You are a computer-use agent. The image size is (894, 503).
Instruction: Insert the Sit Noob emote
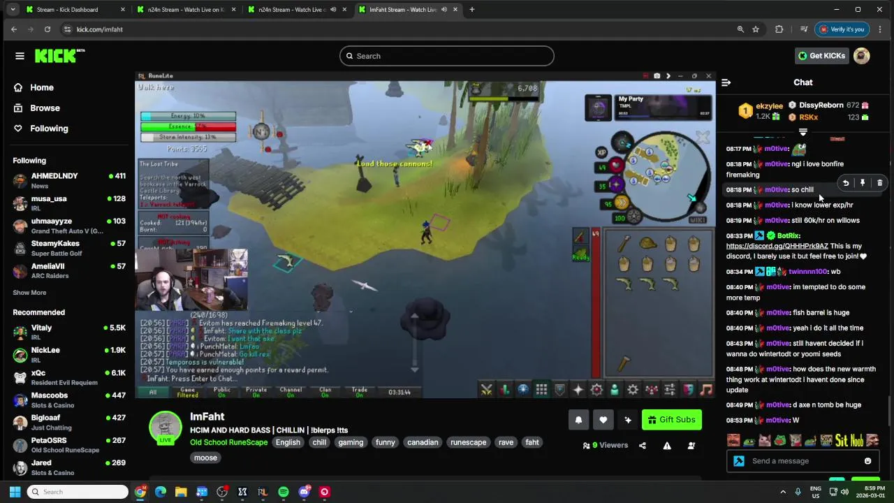pyautogui.click(x=849, y=440)
